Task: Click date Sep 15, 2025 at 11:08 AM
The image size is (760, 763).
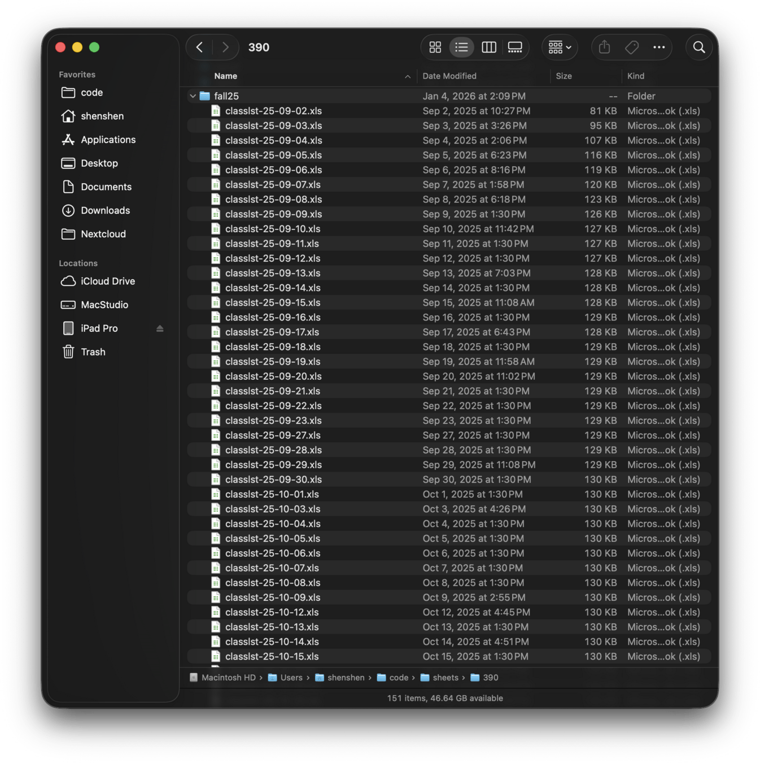Action: 478,302
